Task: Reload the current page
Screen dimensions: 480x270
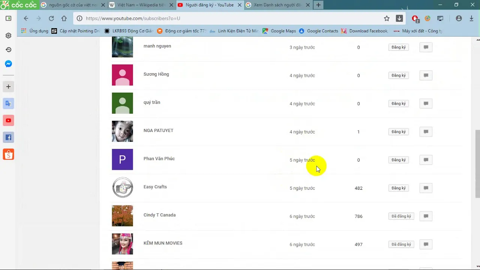Action: pos(51,18)
